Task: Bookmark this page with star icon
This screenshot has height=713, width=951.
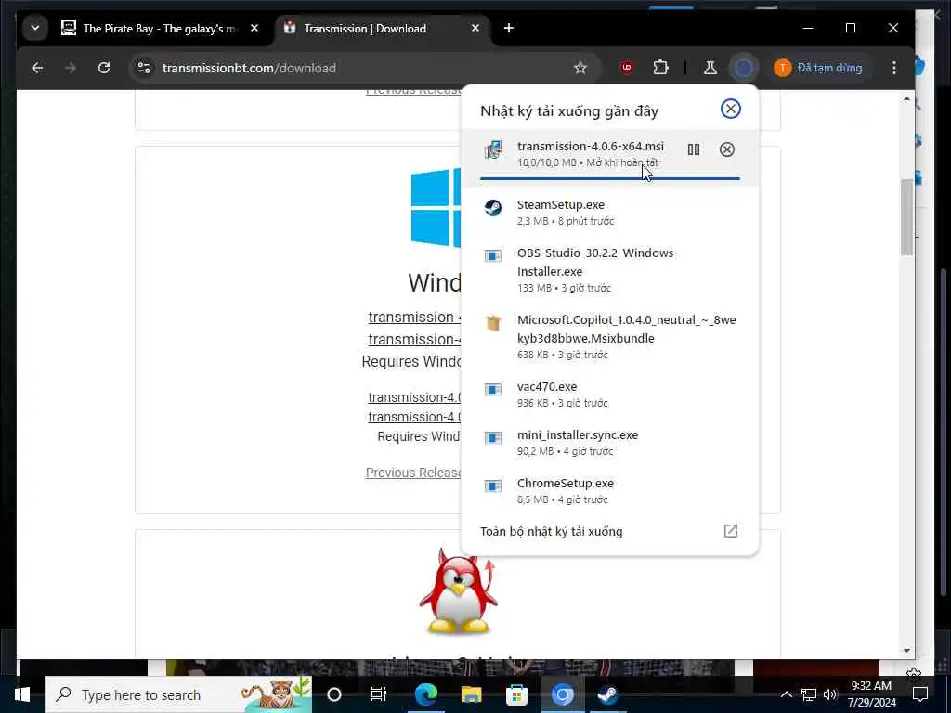Action: (x=580, y=68)
